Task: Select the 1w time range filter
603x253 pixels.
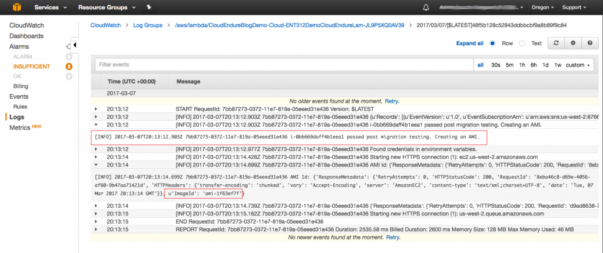Action: (x=558, y=65)
